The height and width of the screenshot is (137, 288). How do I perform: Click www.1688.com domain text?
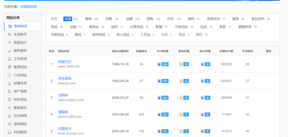point(69,66)
